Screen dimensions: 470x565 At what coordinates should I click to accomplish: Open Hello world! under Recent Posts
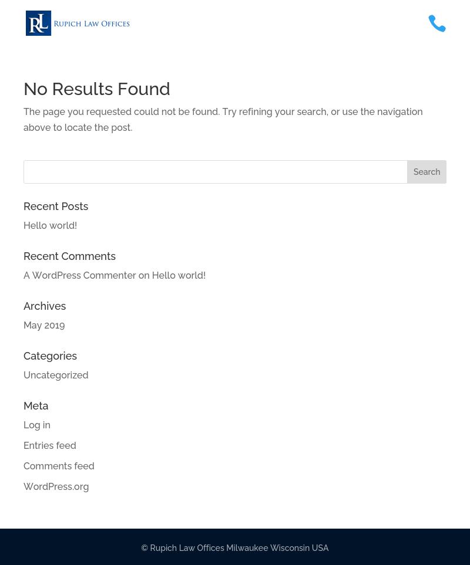(x=50, y=225)
